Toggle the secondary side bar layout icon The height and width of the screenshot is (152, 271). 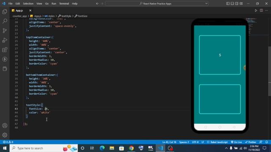click(x=237, y=4)
